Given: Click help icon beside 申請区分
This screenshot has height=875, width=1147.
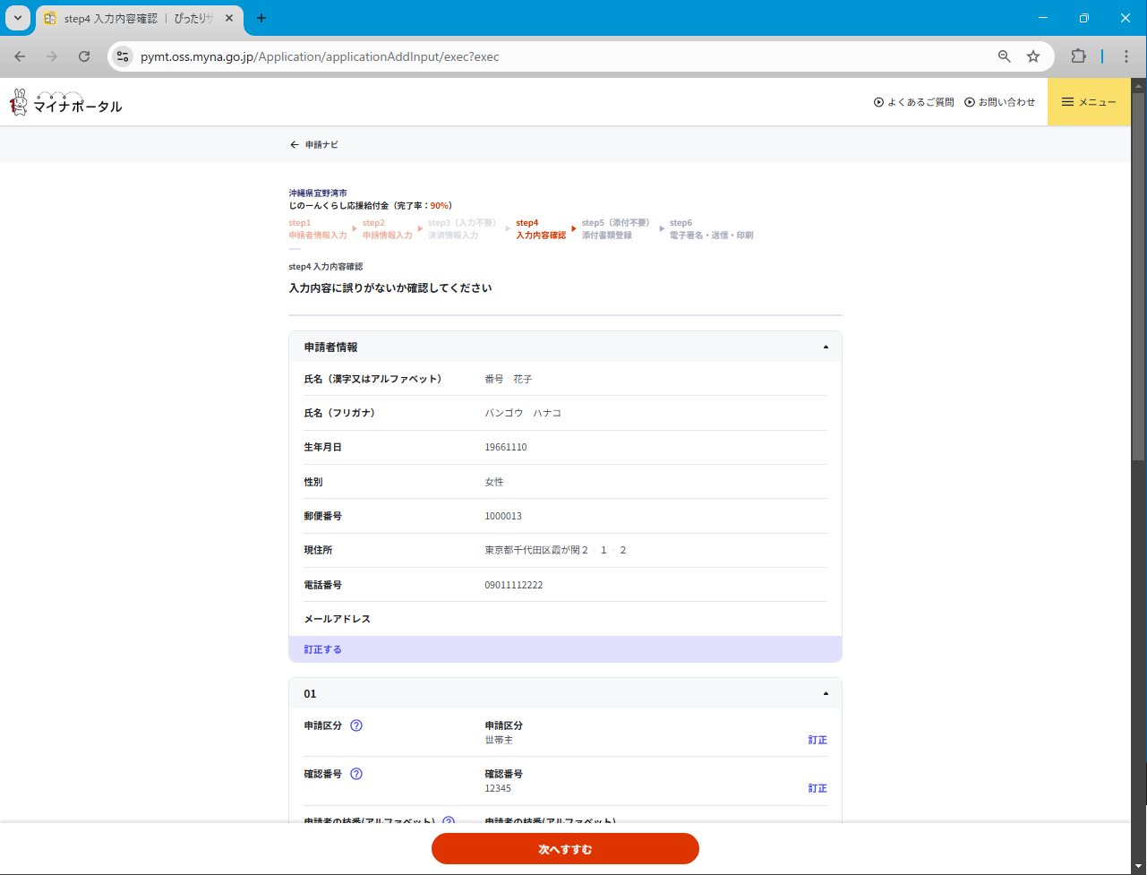Looking at the screenshot, I should coord(356,725).
